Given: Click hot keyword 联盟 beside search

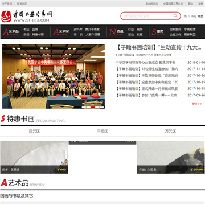Looking at the screenshot, I should 200,17.
